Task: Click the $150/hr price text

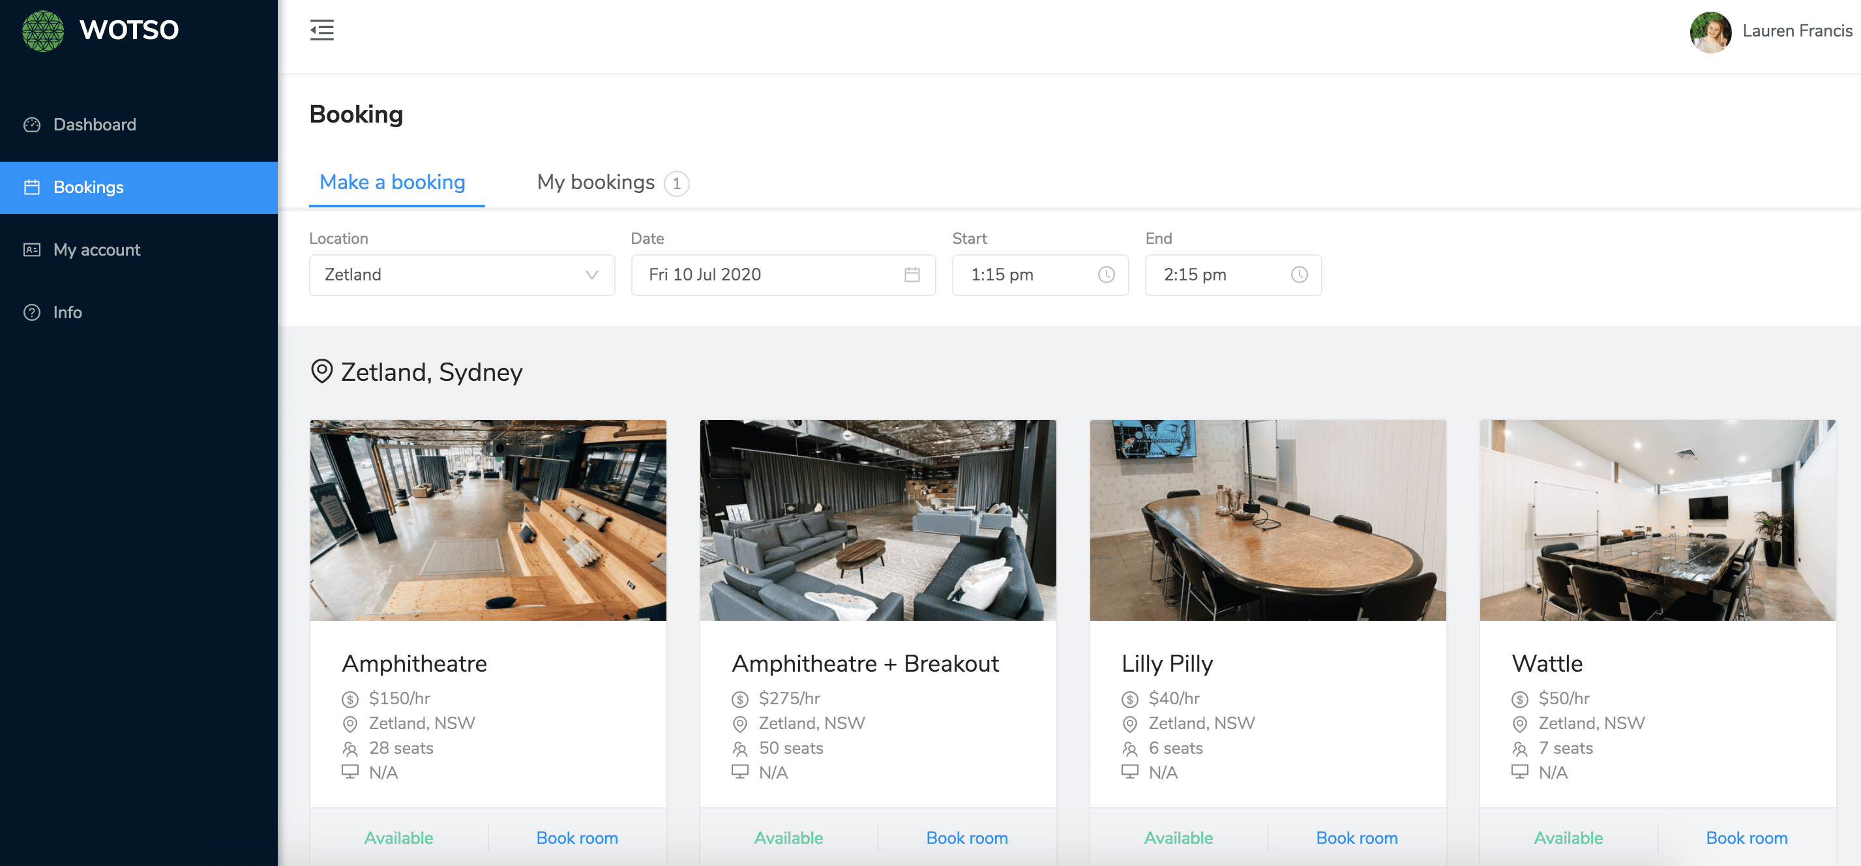Action: [x=400, y=698]
